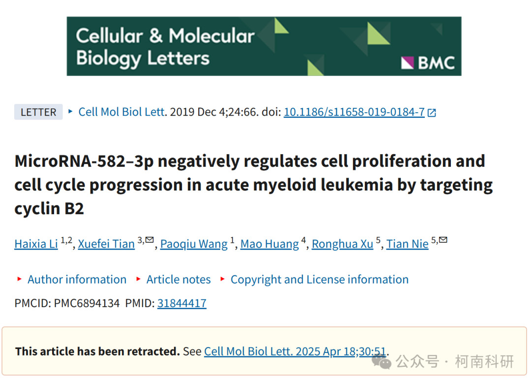Expand the Author information section
This screenshot has height=383, width=531.
point(77,279)
